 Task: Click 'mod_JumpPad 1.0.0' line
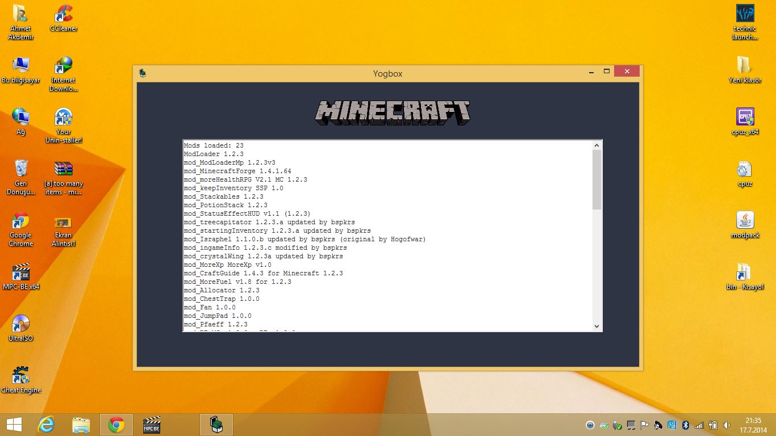click(x=218, y=316)
